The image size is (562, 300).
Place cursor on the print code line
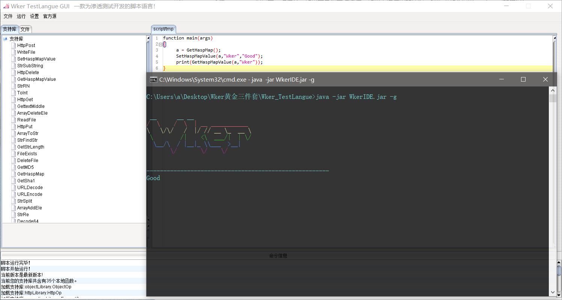coord(219,62)
